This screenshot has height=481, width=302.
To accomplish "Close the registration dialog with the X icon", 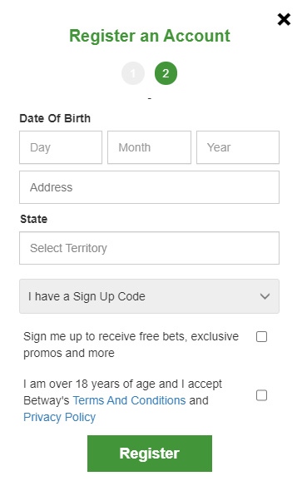I will (284, 19).
